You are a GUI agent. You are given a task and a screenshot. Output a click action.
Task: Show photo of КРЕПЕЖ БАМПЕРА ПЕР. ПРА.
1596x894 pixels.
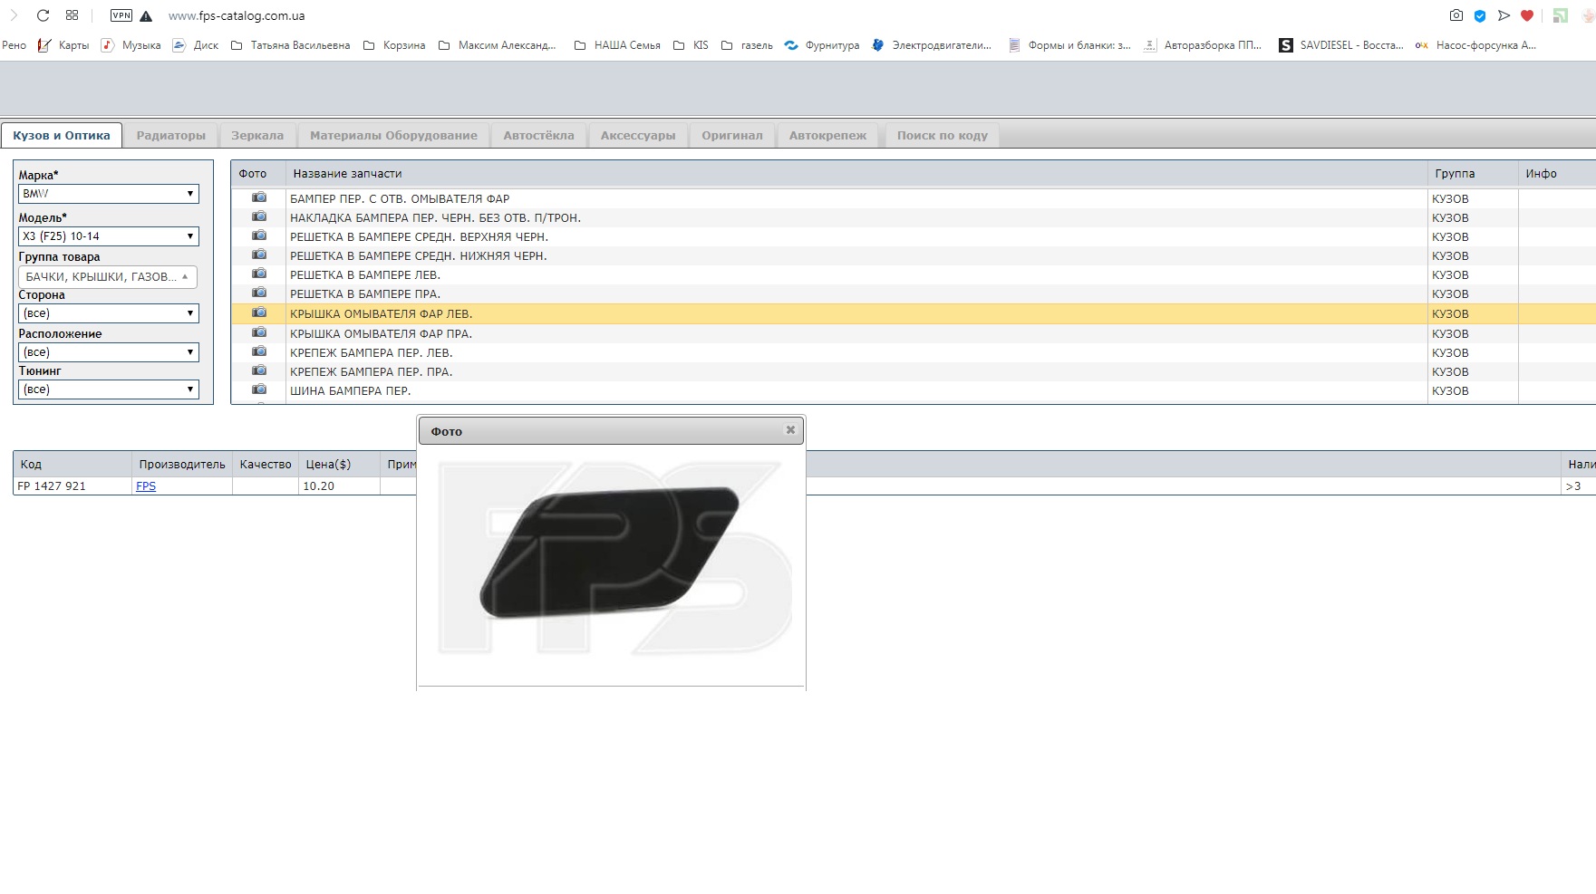[259, 370]
